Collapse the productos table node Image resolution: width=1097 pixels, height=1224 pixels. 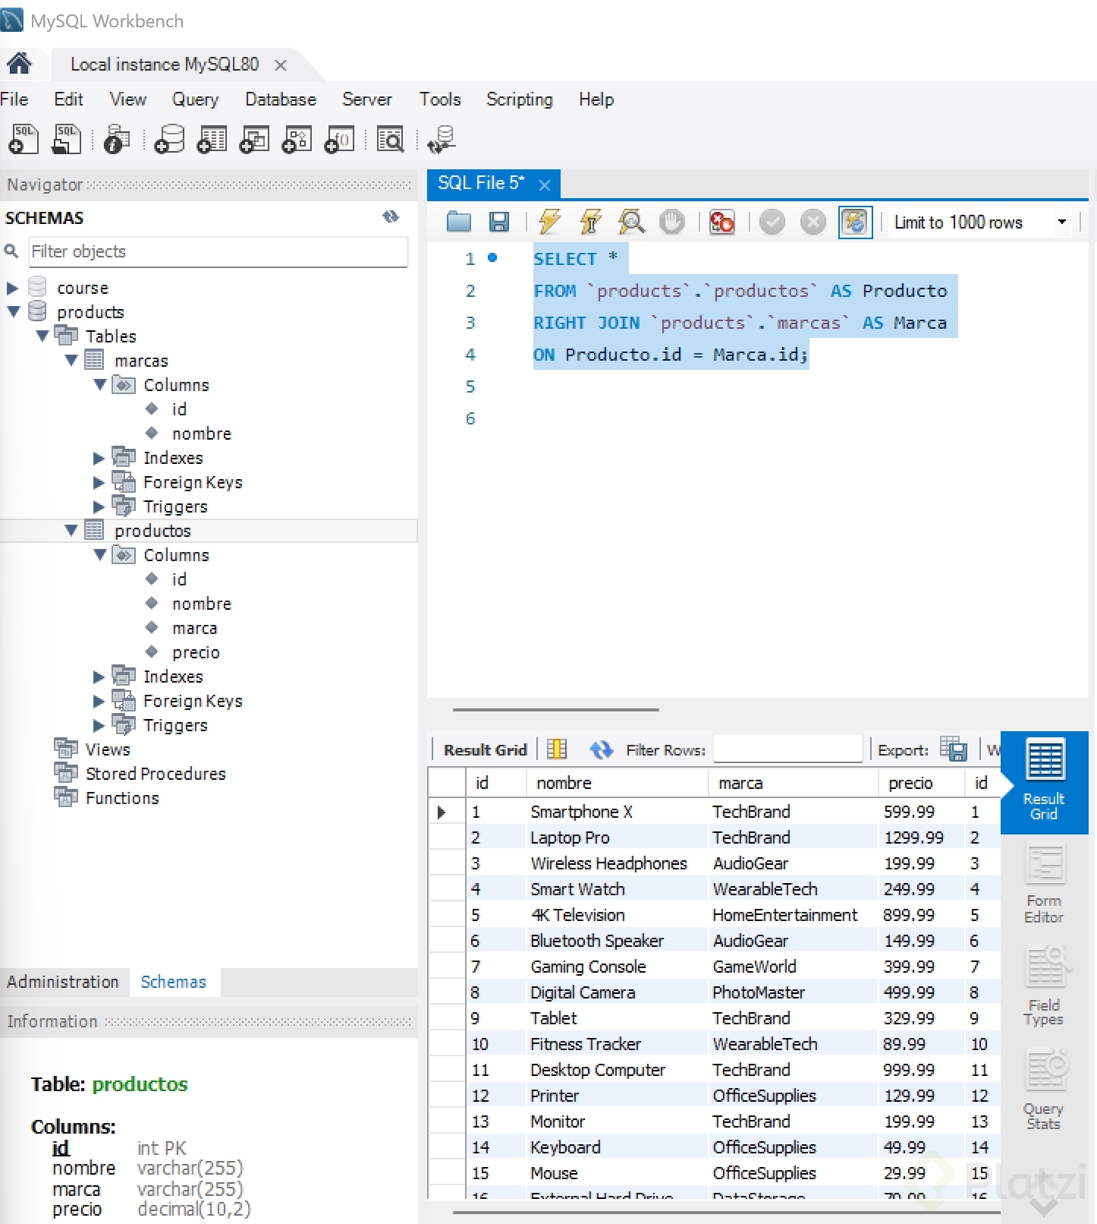coord(71,530)
